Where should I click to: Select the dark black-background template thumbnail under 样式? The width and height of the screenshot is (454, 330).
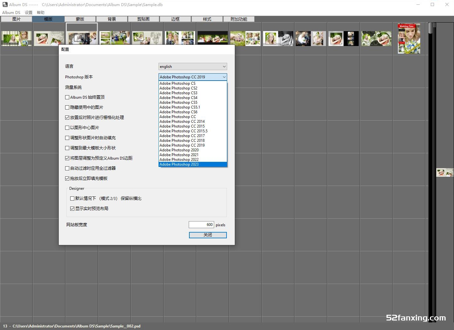[x=213, y=38]
